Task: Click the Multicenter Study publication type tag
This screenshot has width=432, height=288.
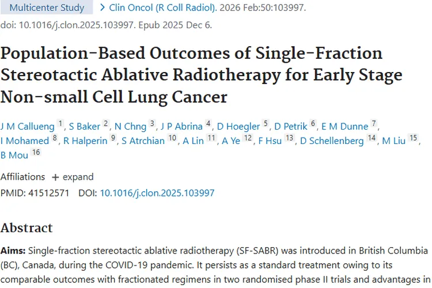Action: (x=47, y=8)
